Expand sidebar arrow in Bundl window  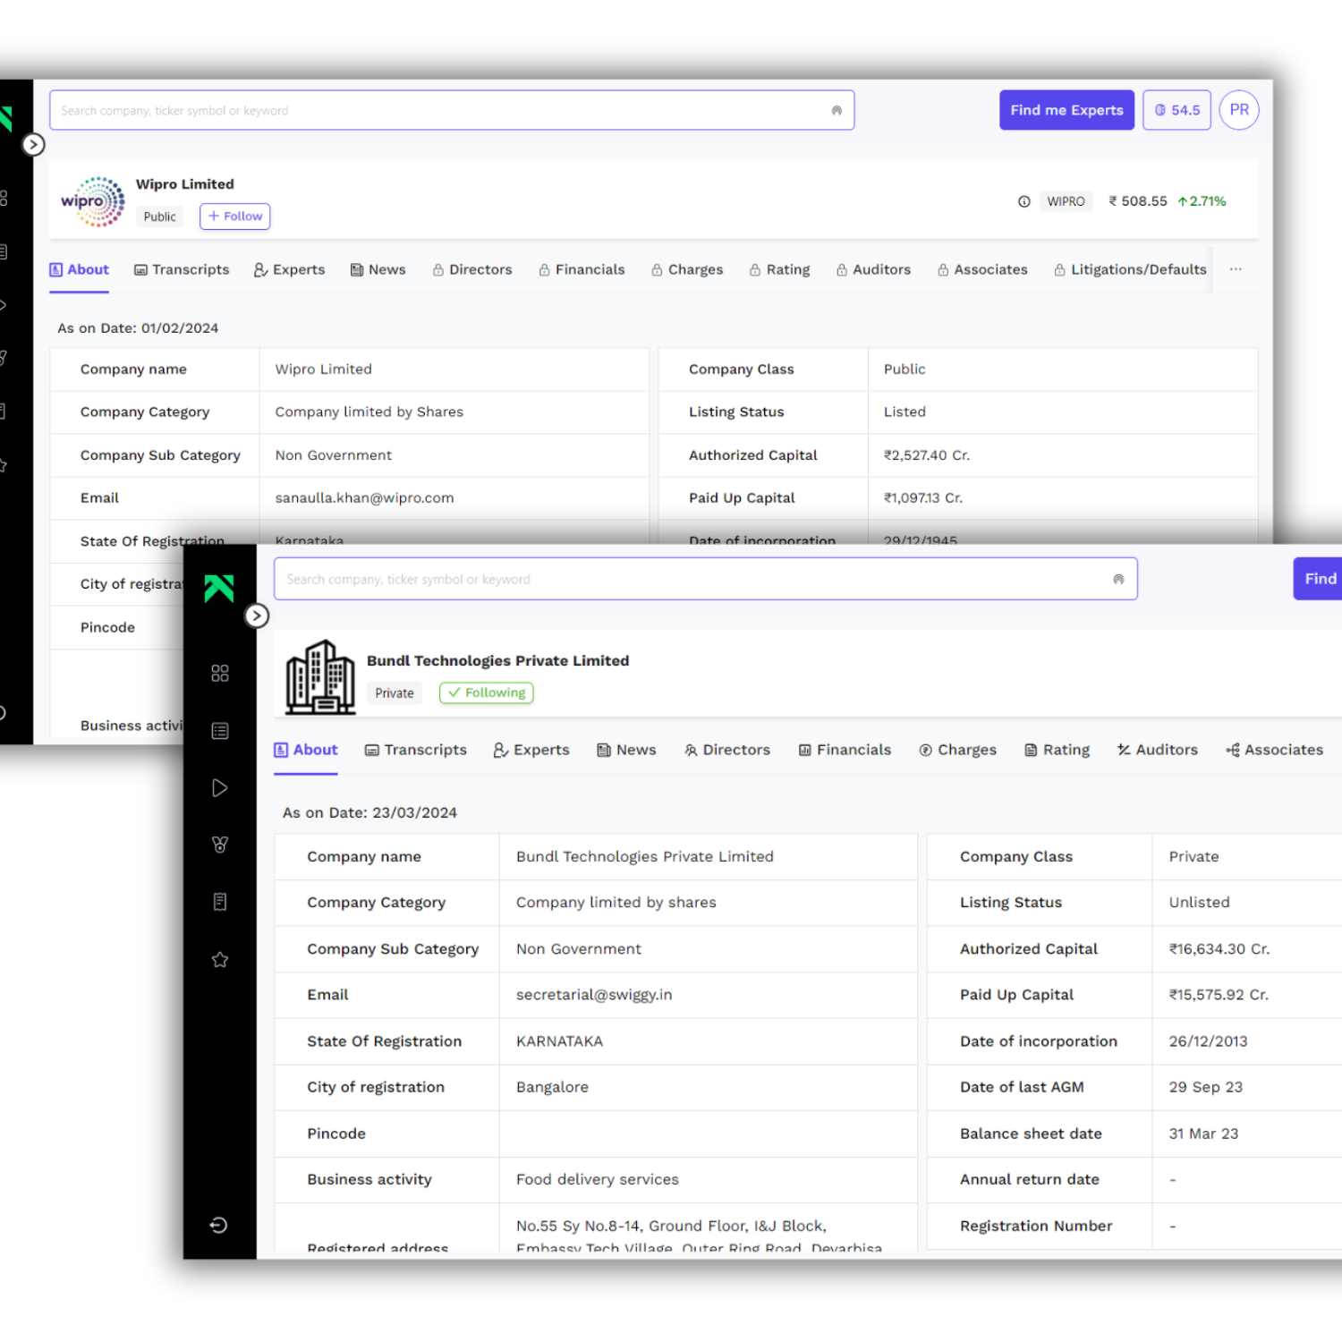coord(257,616)
